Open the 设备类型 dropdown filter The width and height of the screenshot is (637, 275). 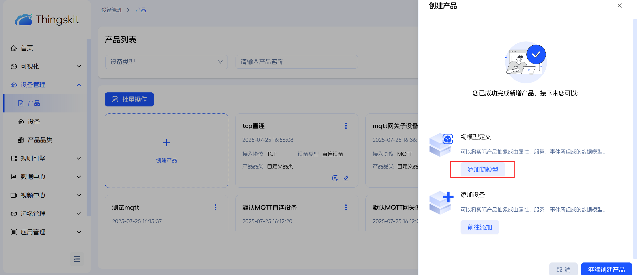(x=166, y=62)
